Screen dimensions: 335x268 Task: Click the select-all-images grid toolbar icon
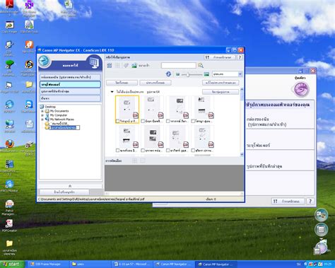pos(110,66)
